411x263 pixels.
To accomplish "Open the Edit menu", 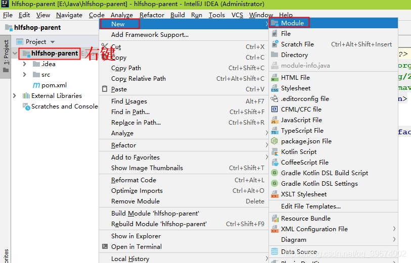I will [x=24, y=15].
